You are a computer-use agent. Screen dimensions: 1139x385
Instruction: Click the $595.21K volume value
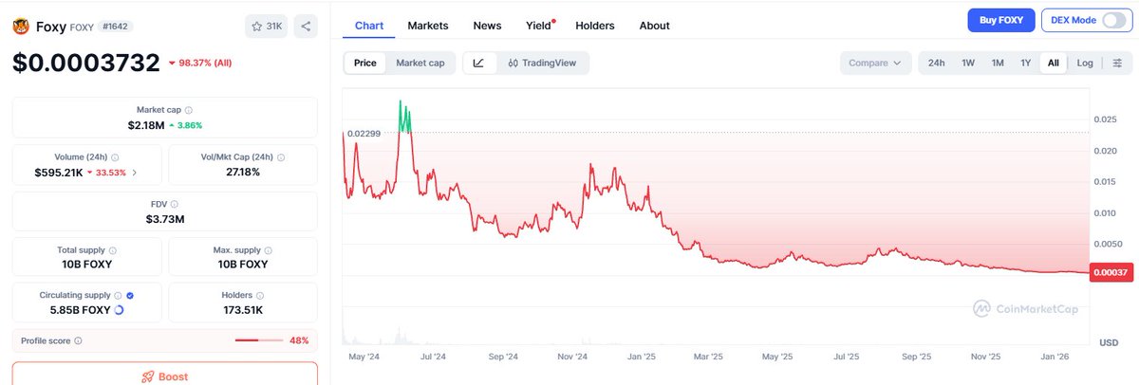[58, 173]
